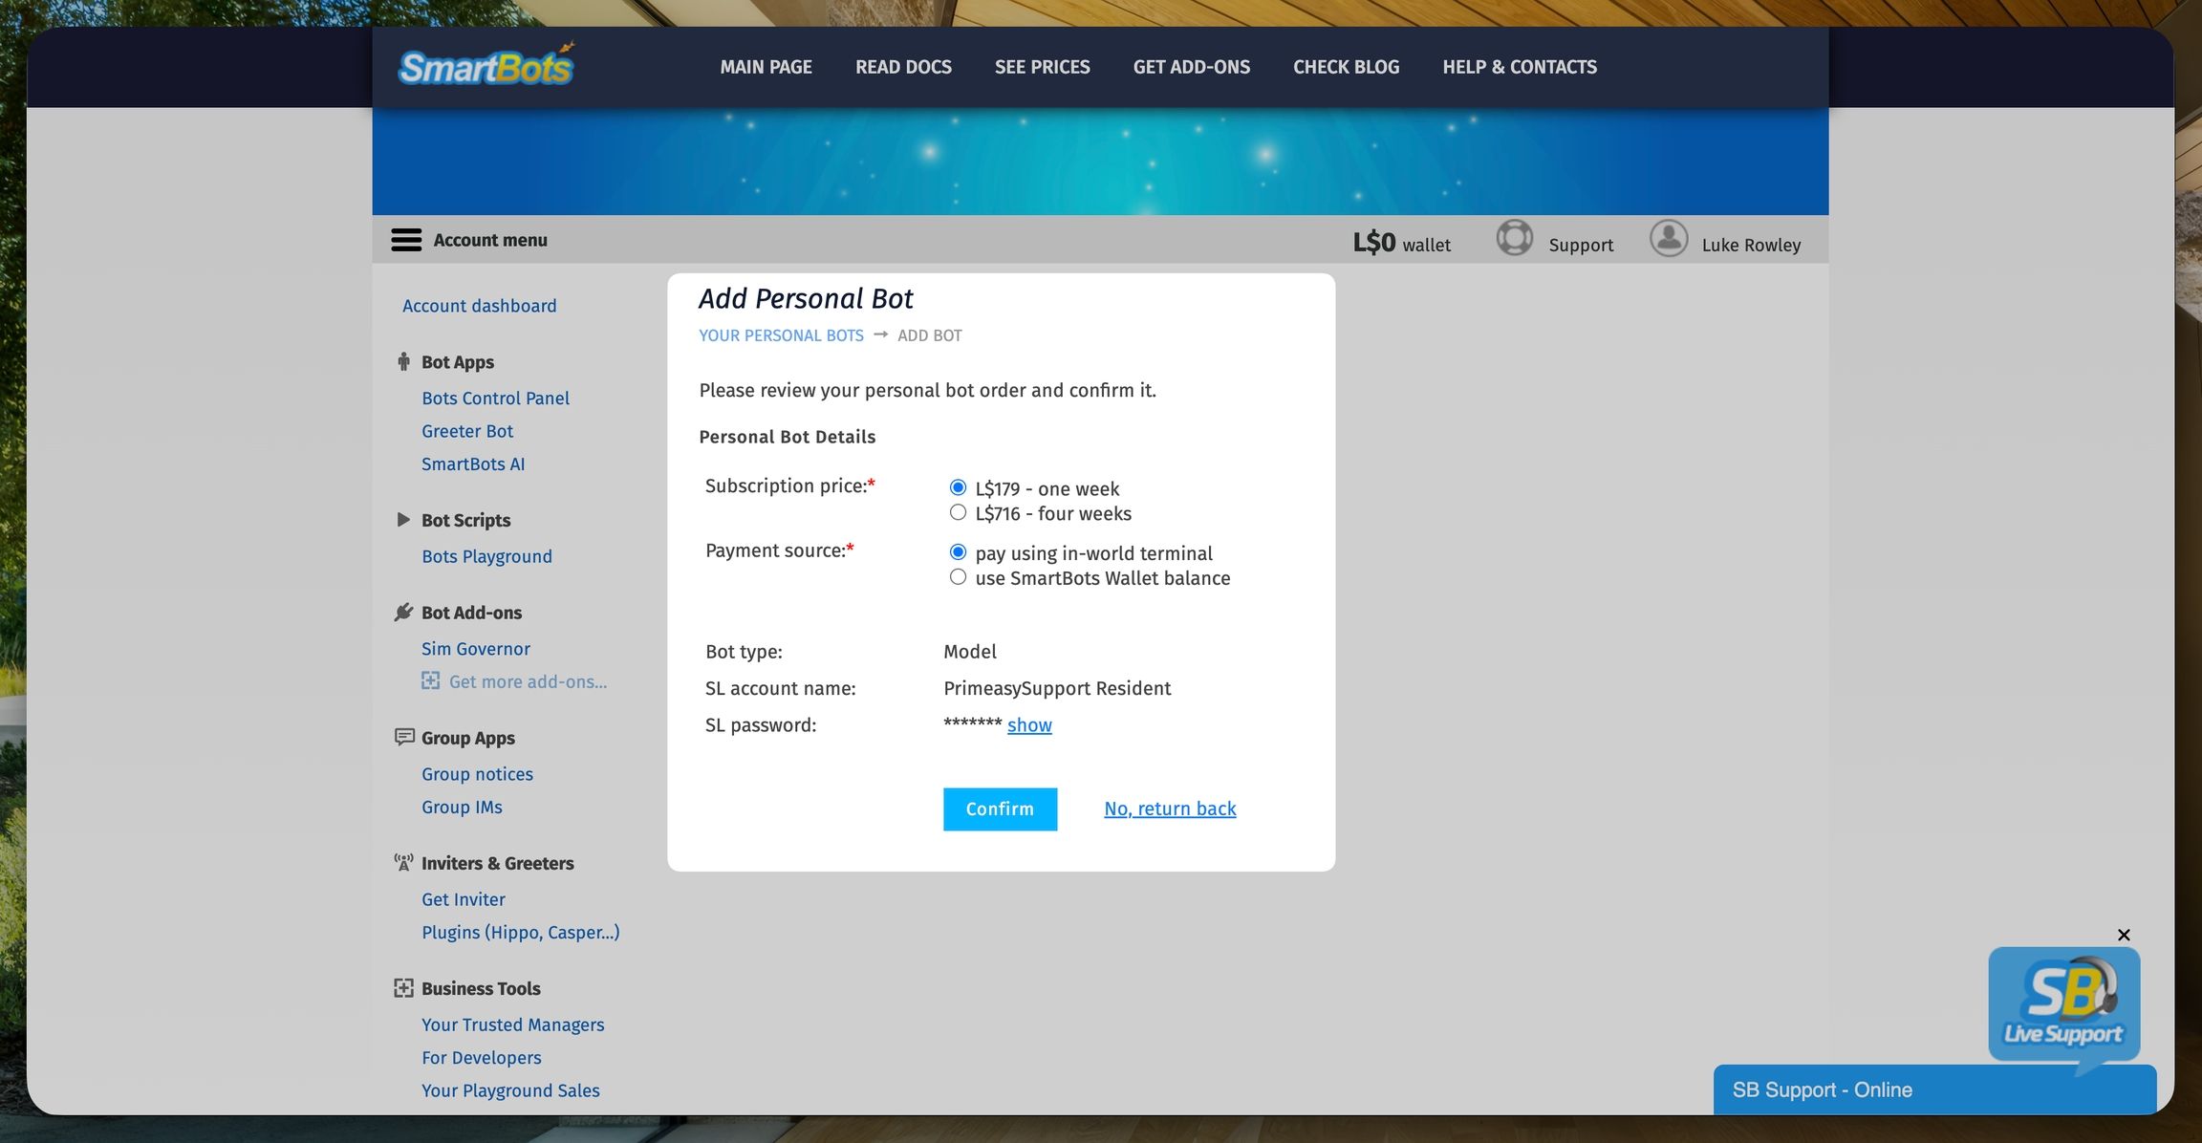The width and height of the screenshot is (2202, 1143).
Task: Click Get more add-ons link text
Action: point(528,681)
